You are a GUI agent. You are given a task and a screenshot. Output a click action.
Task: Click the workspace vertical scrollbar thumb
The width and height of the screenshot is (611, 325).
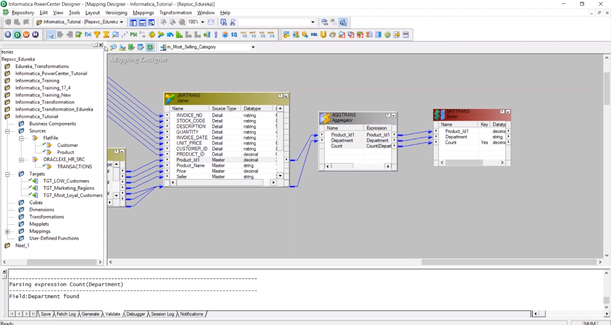(x=607, y=89)
